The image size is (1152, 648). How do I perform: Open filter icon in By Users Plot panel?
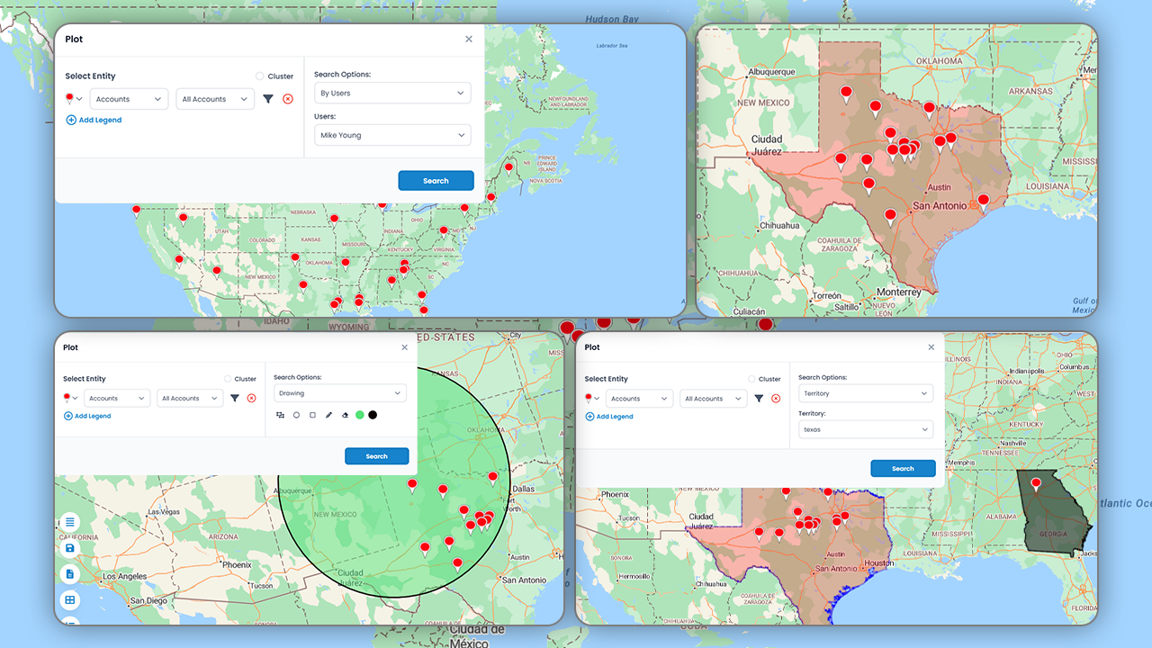coord(268,99)
